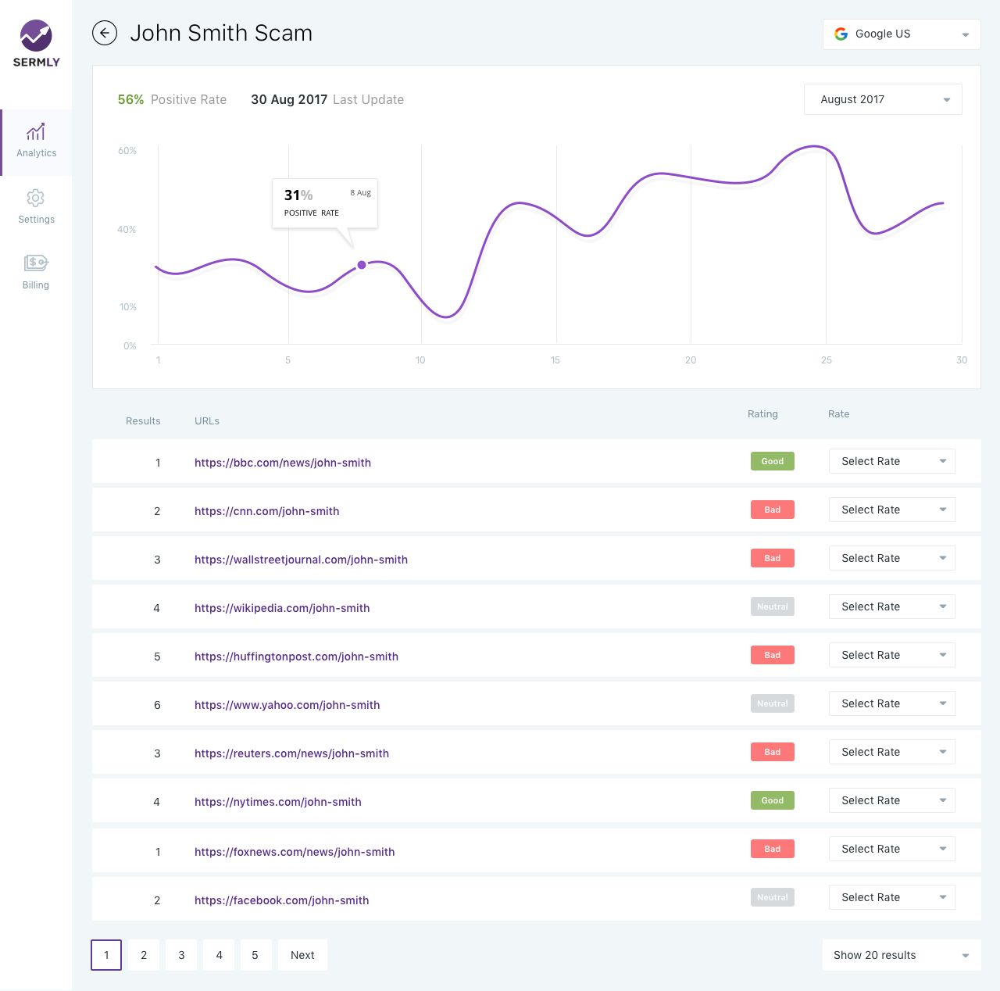Open Analytics in the sidebar
1000x991 pixels.
(x=36, y=141)
